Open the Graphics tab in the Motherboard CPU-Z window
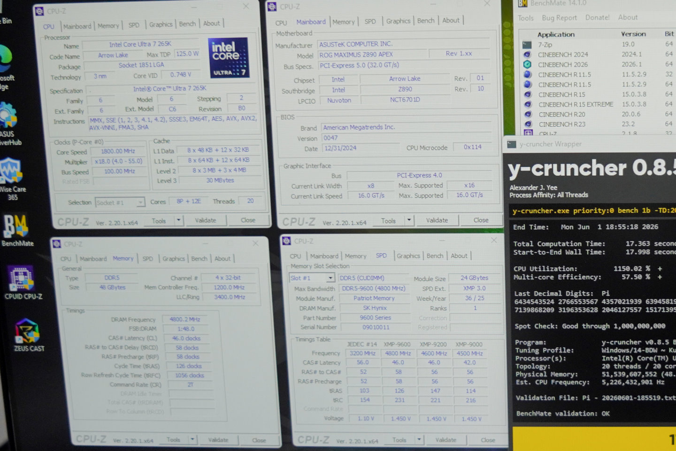The image size is (676, 451). 398,21
